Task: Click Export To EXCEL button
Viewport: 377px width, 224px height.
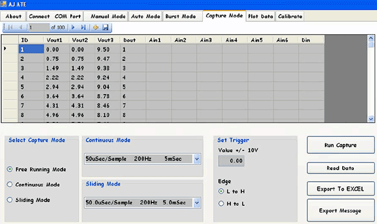Action: pos(340,189)
